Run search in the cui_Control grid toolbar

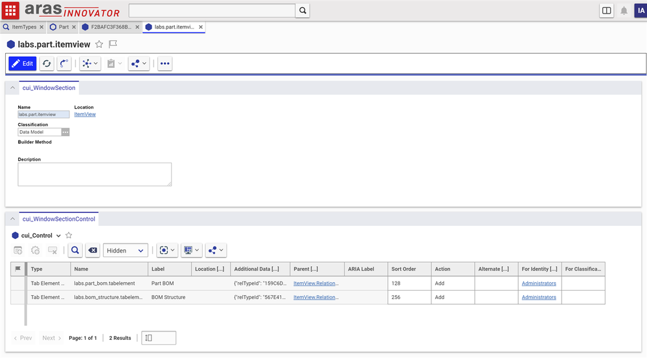pyautogui.click(x=75, y=251)
